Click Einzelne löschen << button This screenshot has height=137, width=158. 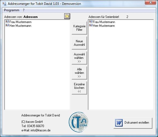[79, 88]
